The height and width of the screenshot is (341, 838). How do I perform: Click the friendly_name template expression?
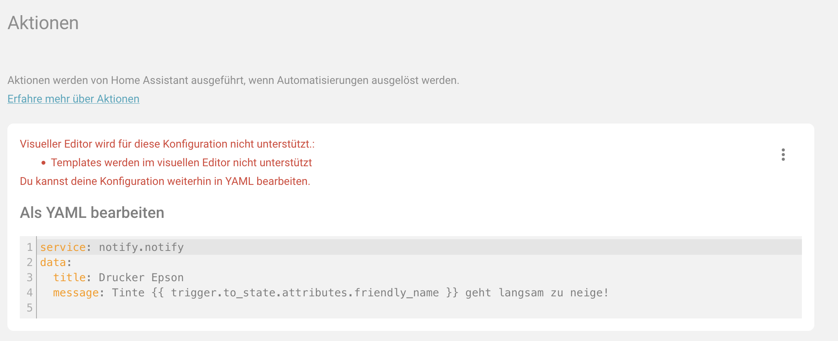(305, 293)
